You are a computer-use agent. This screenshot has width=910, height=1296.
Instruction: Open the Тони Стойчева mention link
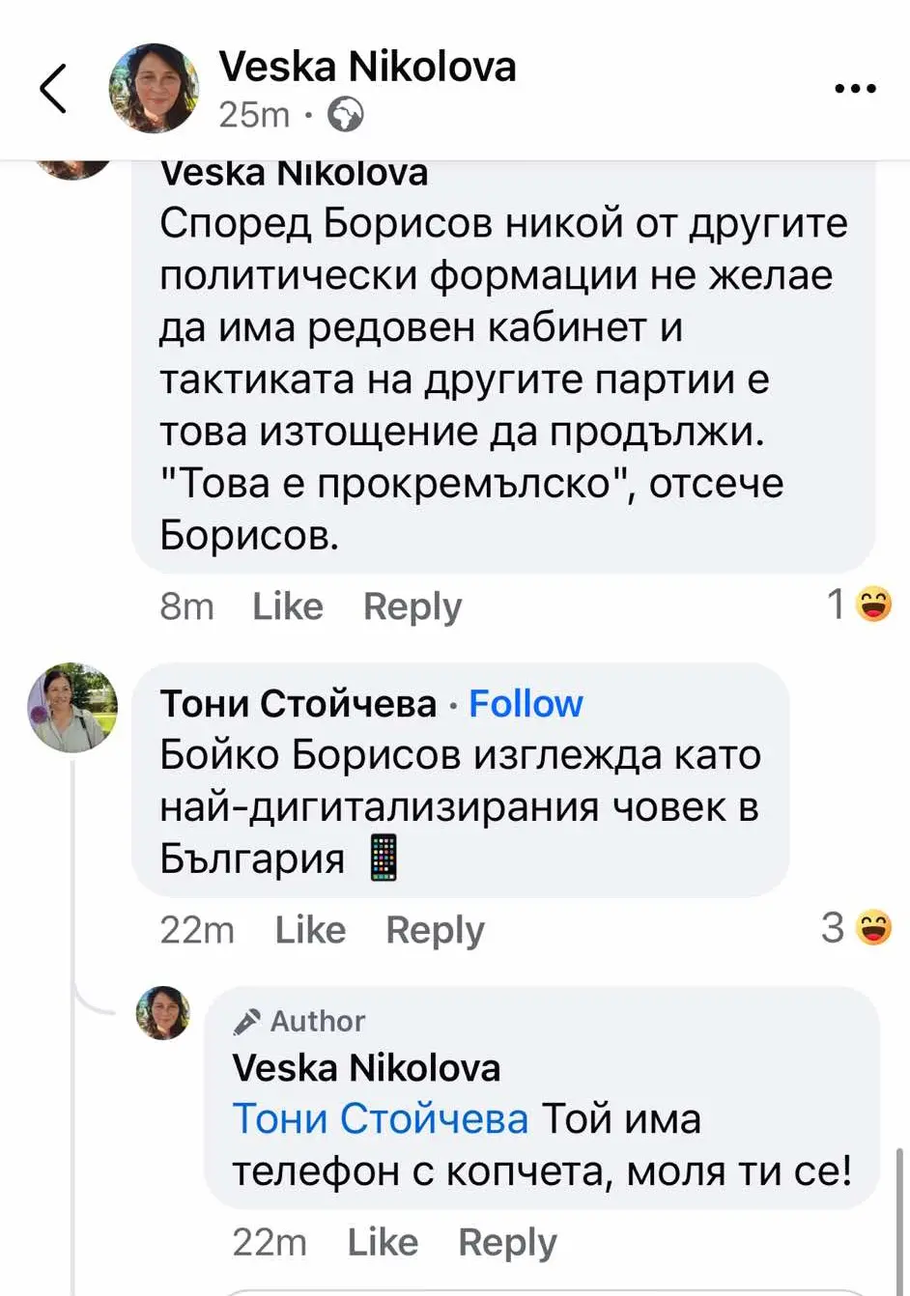(381, 1119)
